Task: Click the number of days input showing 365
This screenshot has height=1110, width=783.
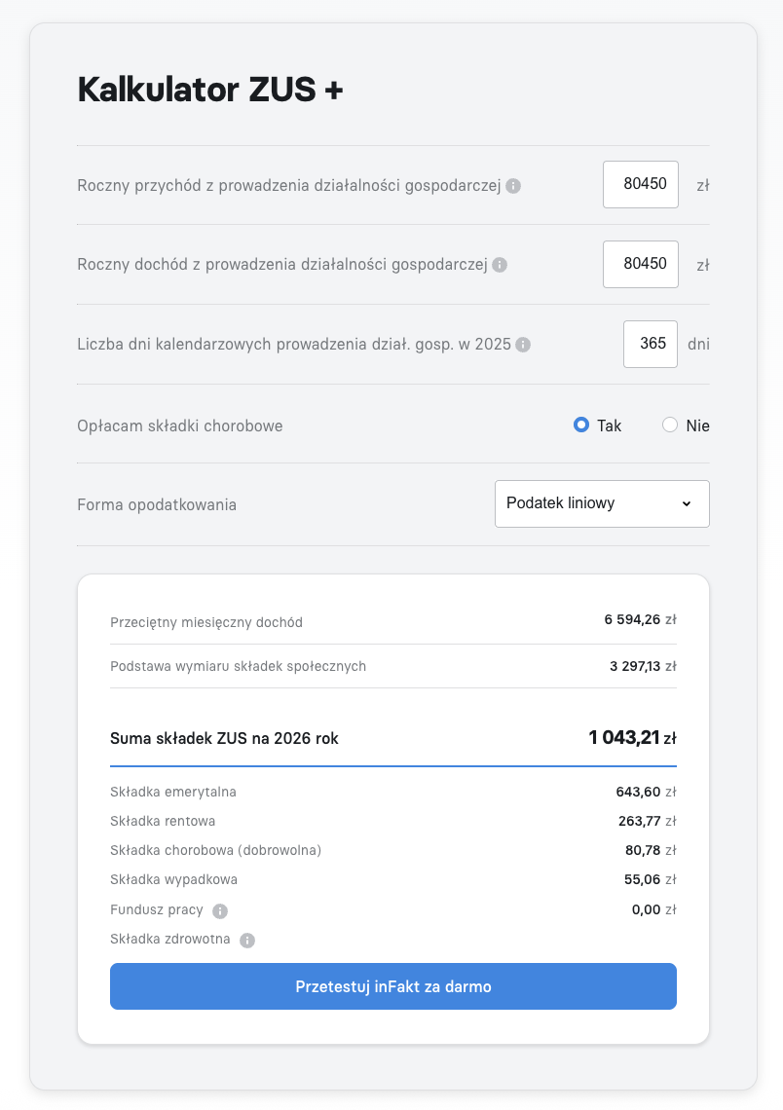Action: coord(651,344)
